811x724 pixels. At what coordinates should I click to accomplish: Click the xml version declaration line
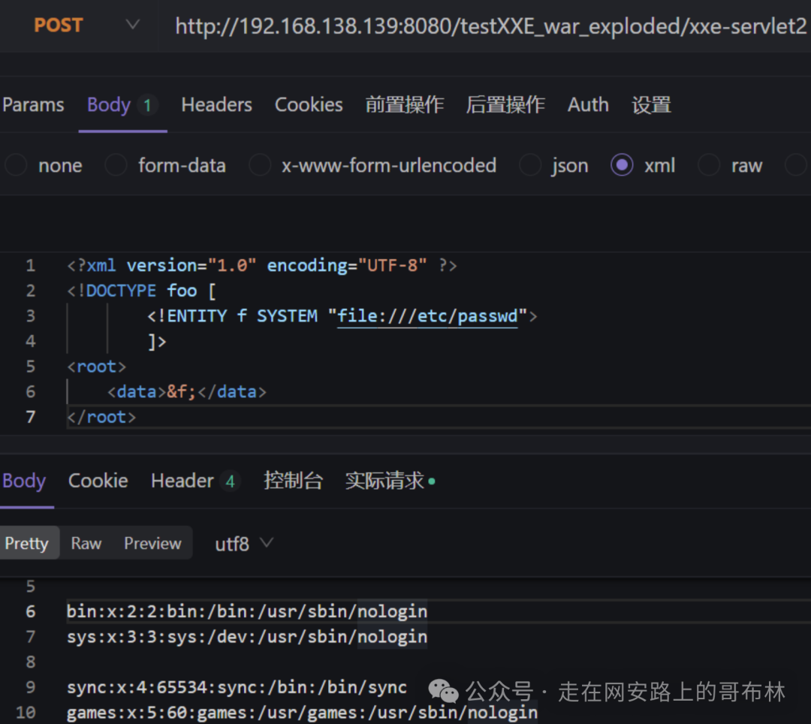point(262,266)
